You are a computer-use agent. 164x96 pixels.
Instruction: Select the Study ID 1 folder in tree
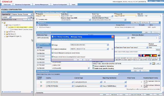(x=9, y=27)
